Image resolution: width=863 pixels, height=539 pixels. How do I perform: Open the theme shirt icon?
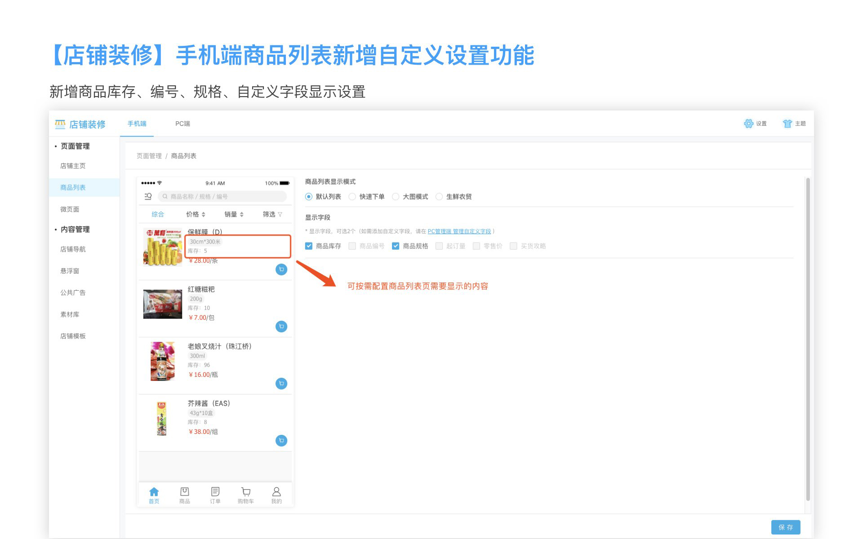click(787, 124)
